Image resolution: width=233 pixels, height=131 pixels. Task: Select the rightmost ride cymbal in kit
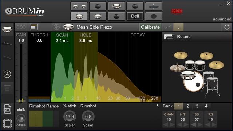click(216, 65)
